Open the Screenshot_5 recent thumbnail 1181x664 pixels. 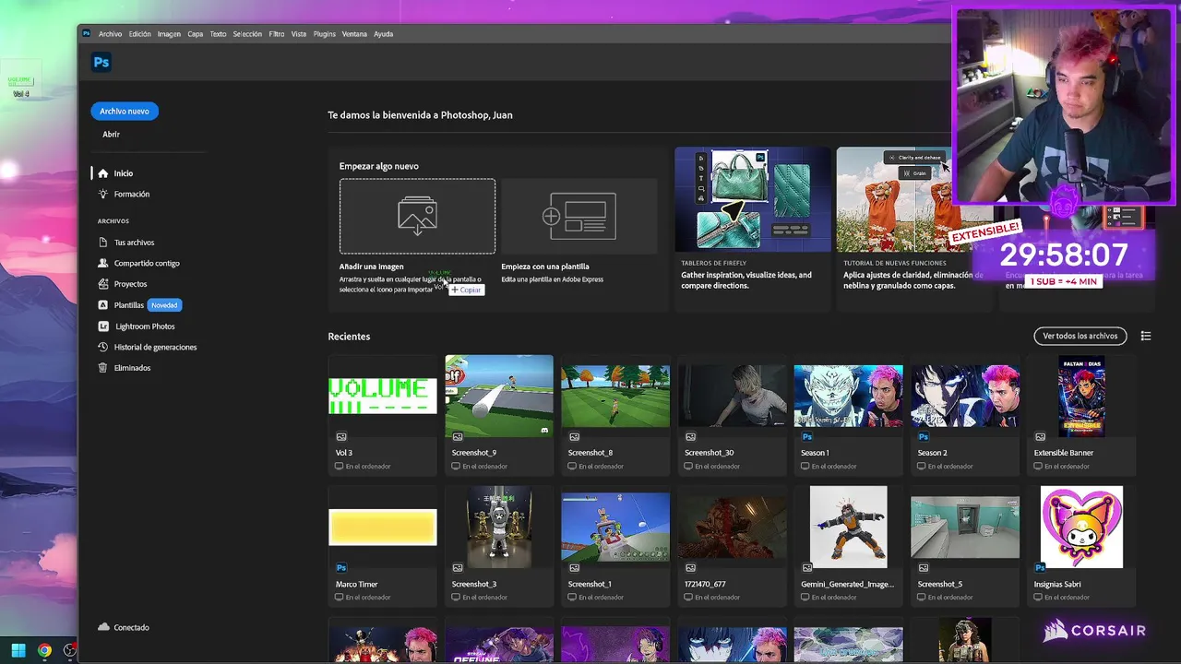pyautogui.click(x=965, y=528)
